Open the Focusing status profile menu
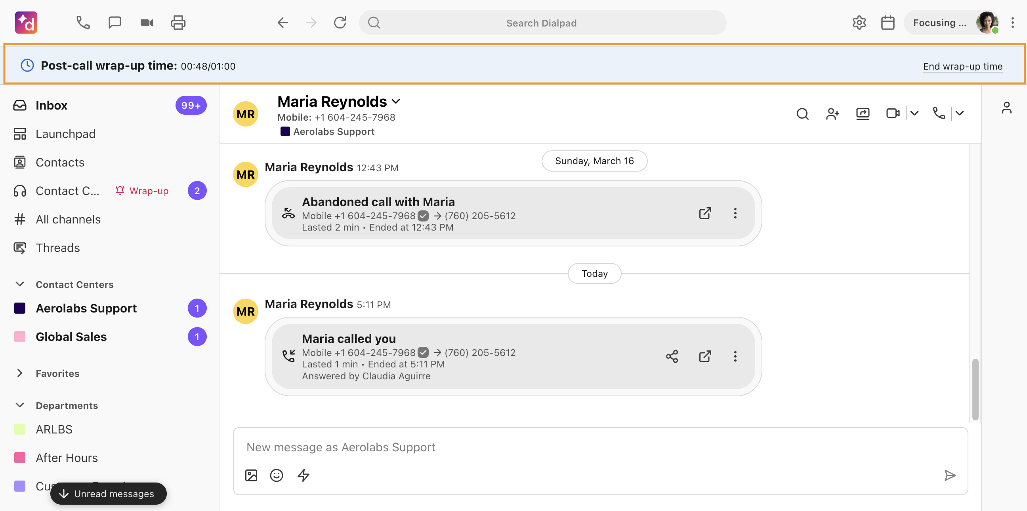This screenshot has width=1027, height=511. (952, 23)
